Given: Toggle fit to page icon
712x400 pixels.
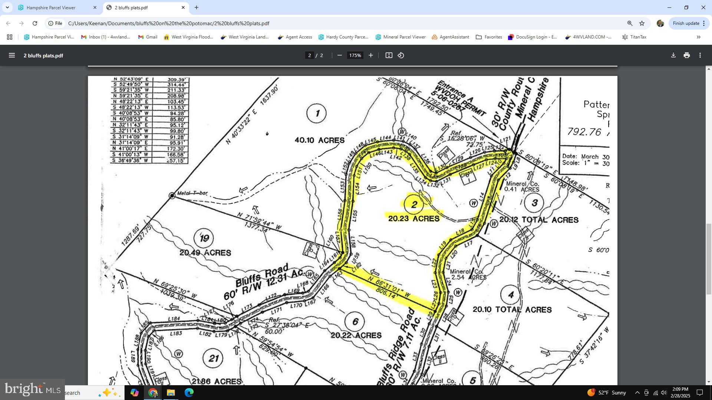Looking at the screenshot, I should tap(389, 55).
